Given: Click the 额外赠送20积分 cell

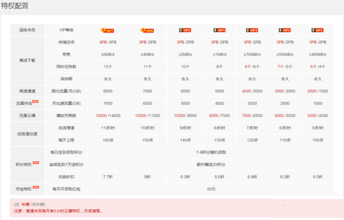Looking at the screenshot, I should coord(211,164).
